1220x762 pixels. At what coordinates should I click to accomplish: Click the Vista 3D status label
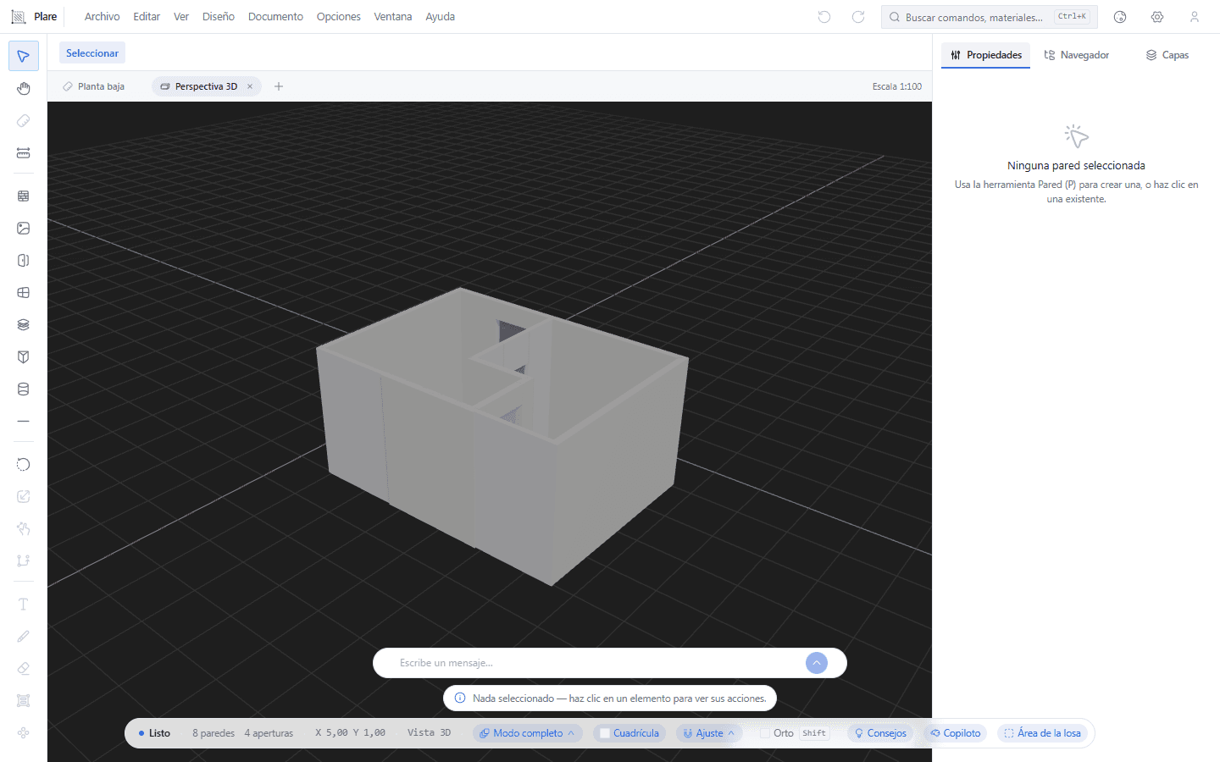pos(429,733)
